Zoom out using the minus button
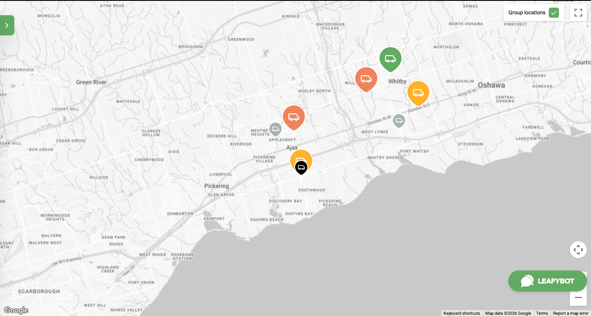Screen dimensions: 591x316 [578, 298]
